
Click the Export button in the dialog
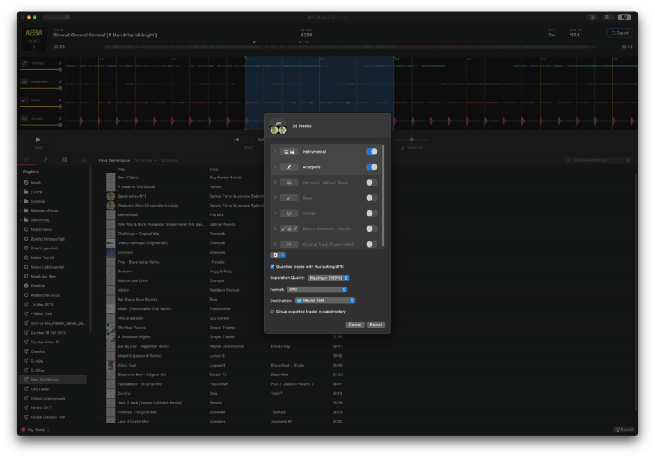375,324
